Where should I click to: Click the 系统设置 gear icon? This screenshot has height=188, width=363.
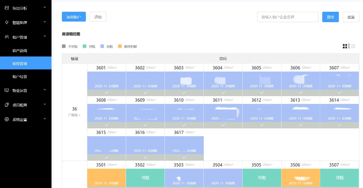tap(7, 119)
